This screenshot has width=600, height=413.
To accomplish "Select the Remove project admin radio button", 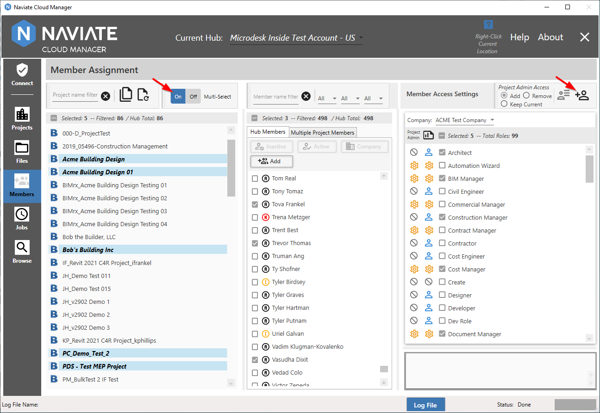I will coord(526,96).
